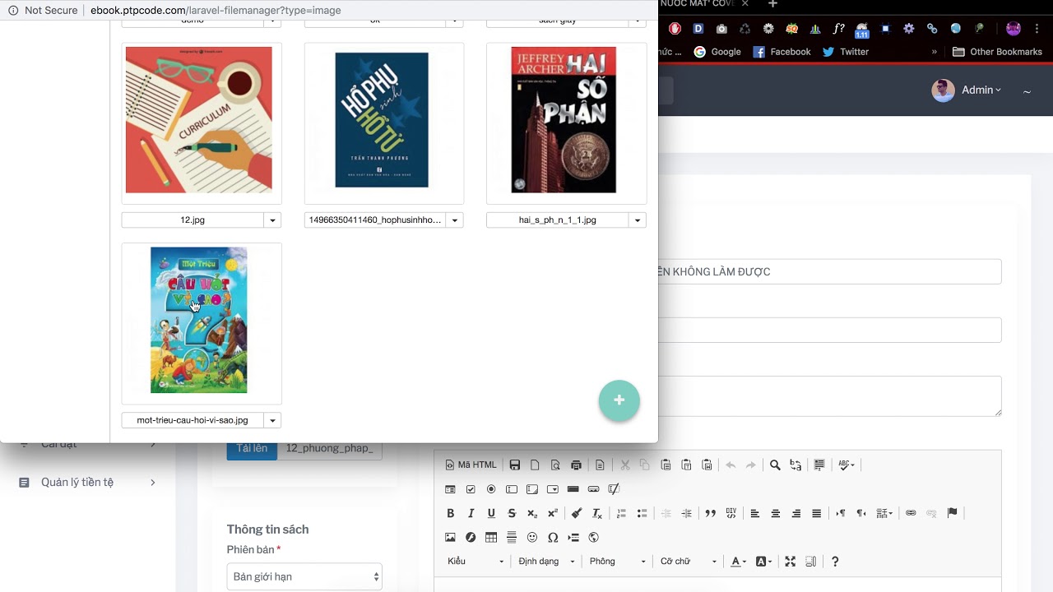Open the Phông font dropdown
1053x592 pixels.
point(617,562)
